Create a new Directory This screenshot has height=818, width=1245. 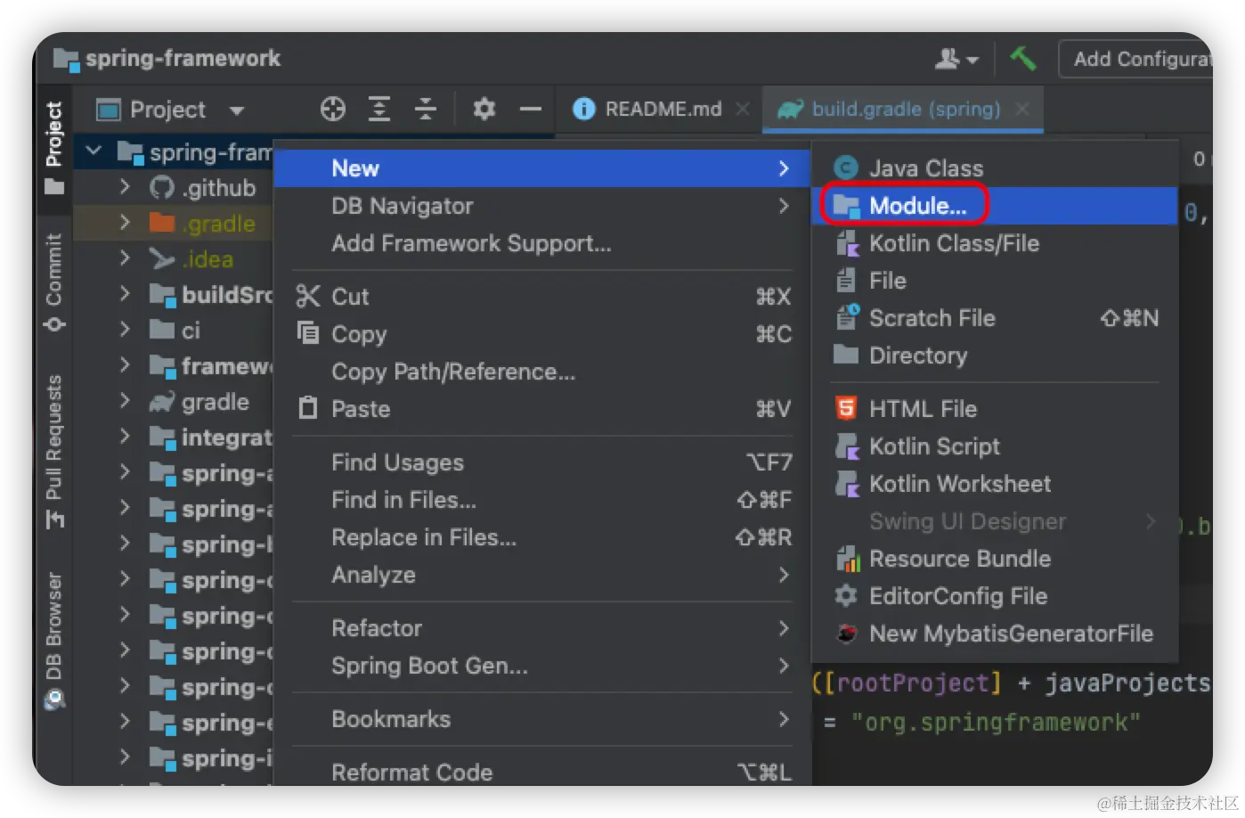pos(995,356)
